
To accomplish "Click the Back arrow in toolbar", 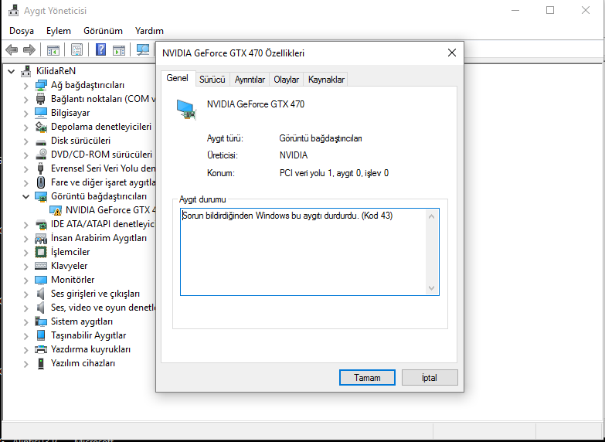I will pos(12,49).
